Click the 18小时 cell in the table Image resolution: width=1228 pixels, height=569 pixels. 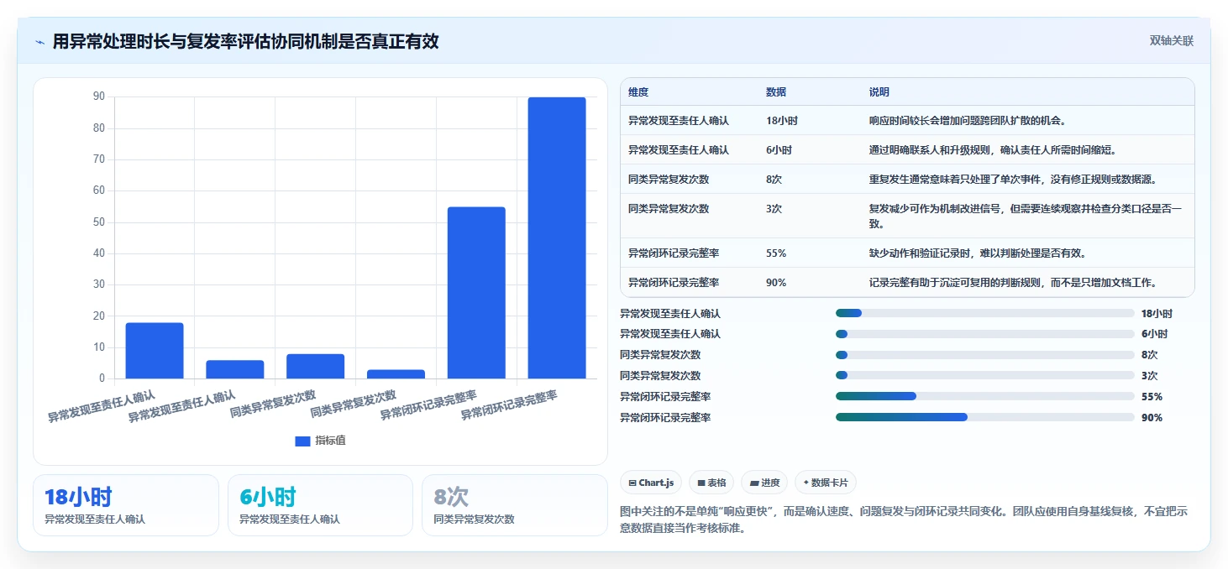(782, 121)
